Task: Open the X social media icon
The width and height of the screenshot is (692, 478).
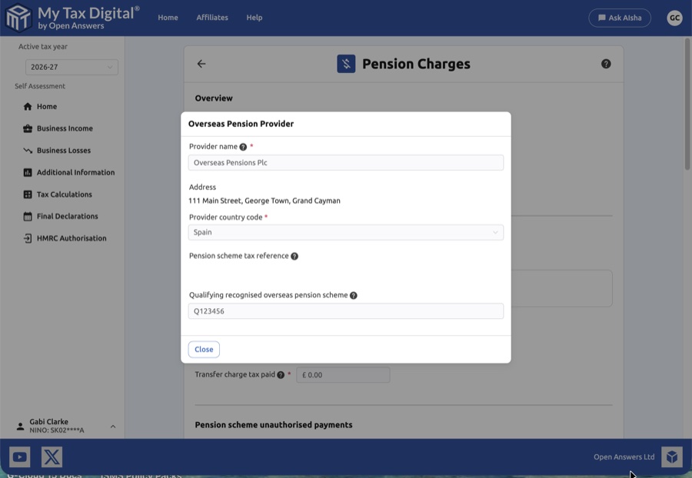Action: 52,457
